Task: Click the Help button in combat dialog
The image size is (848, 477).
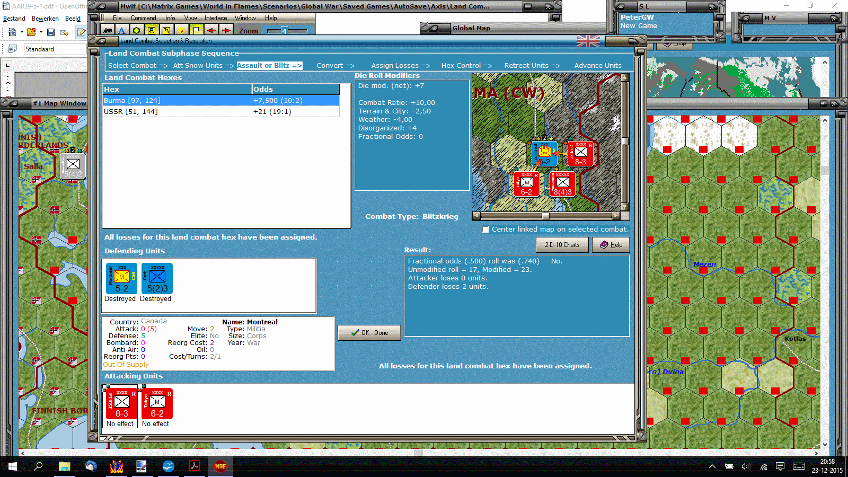Action: 611,245
